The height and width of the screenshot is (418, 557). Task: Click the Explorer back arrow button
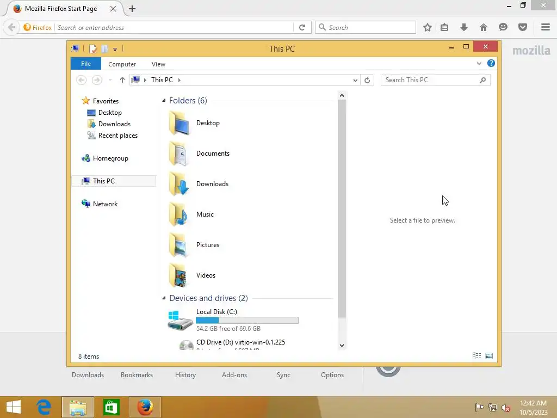coord(82,80)
